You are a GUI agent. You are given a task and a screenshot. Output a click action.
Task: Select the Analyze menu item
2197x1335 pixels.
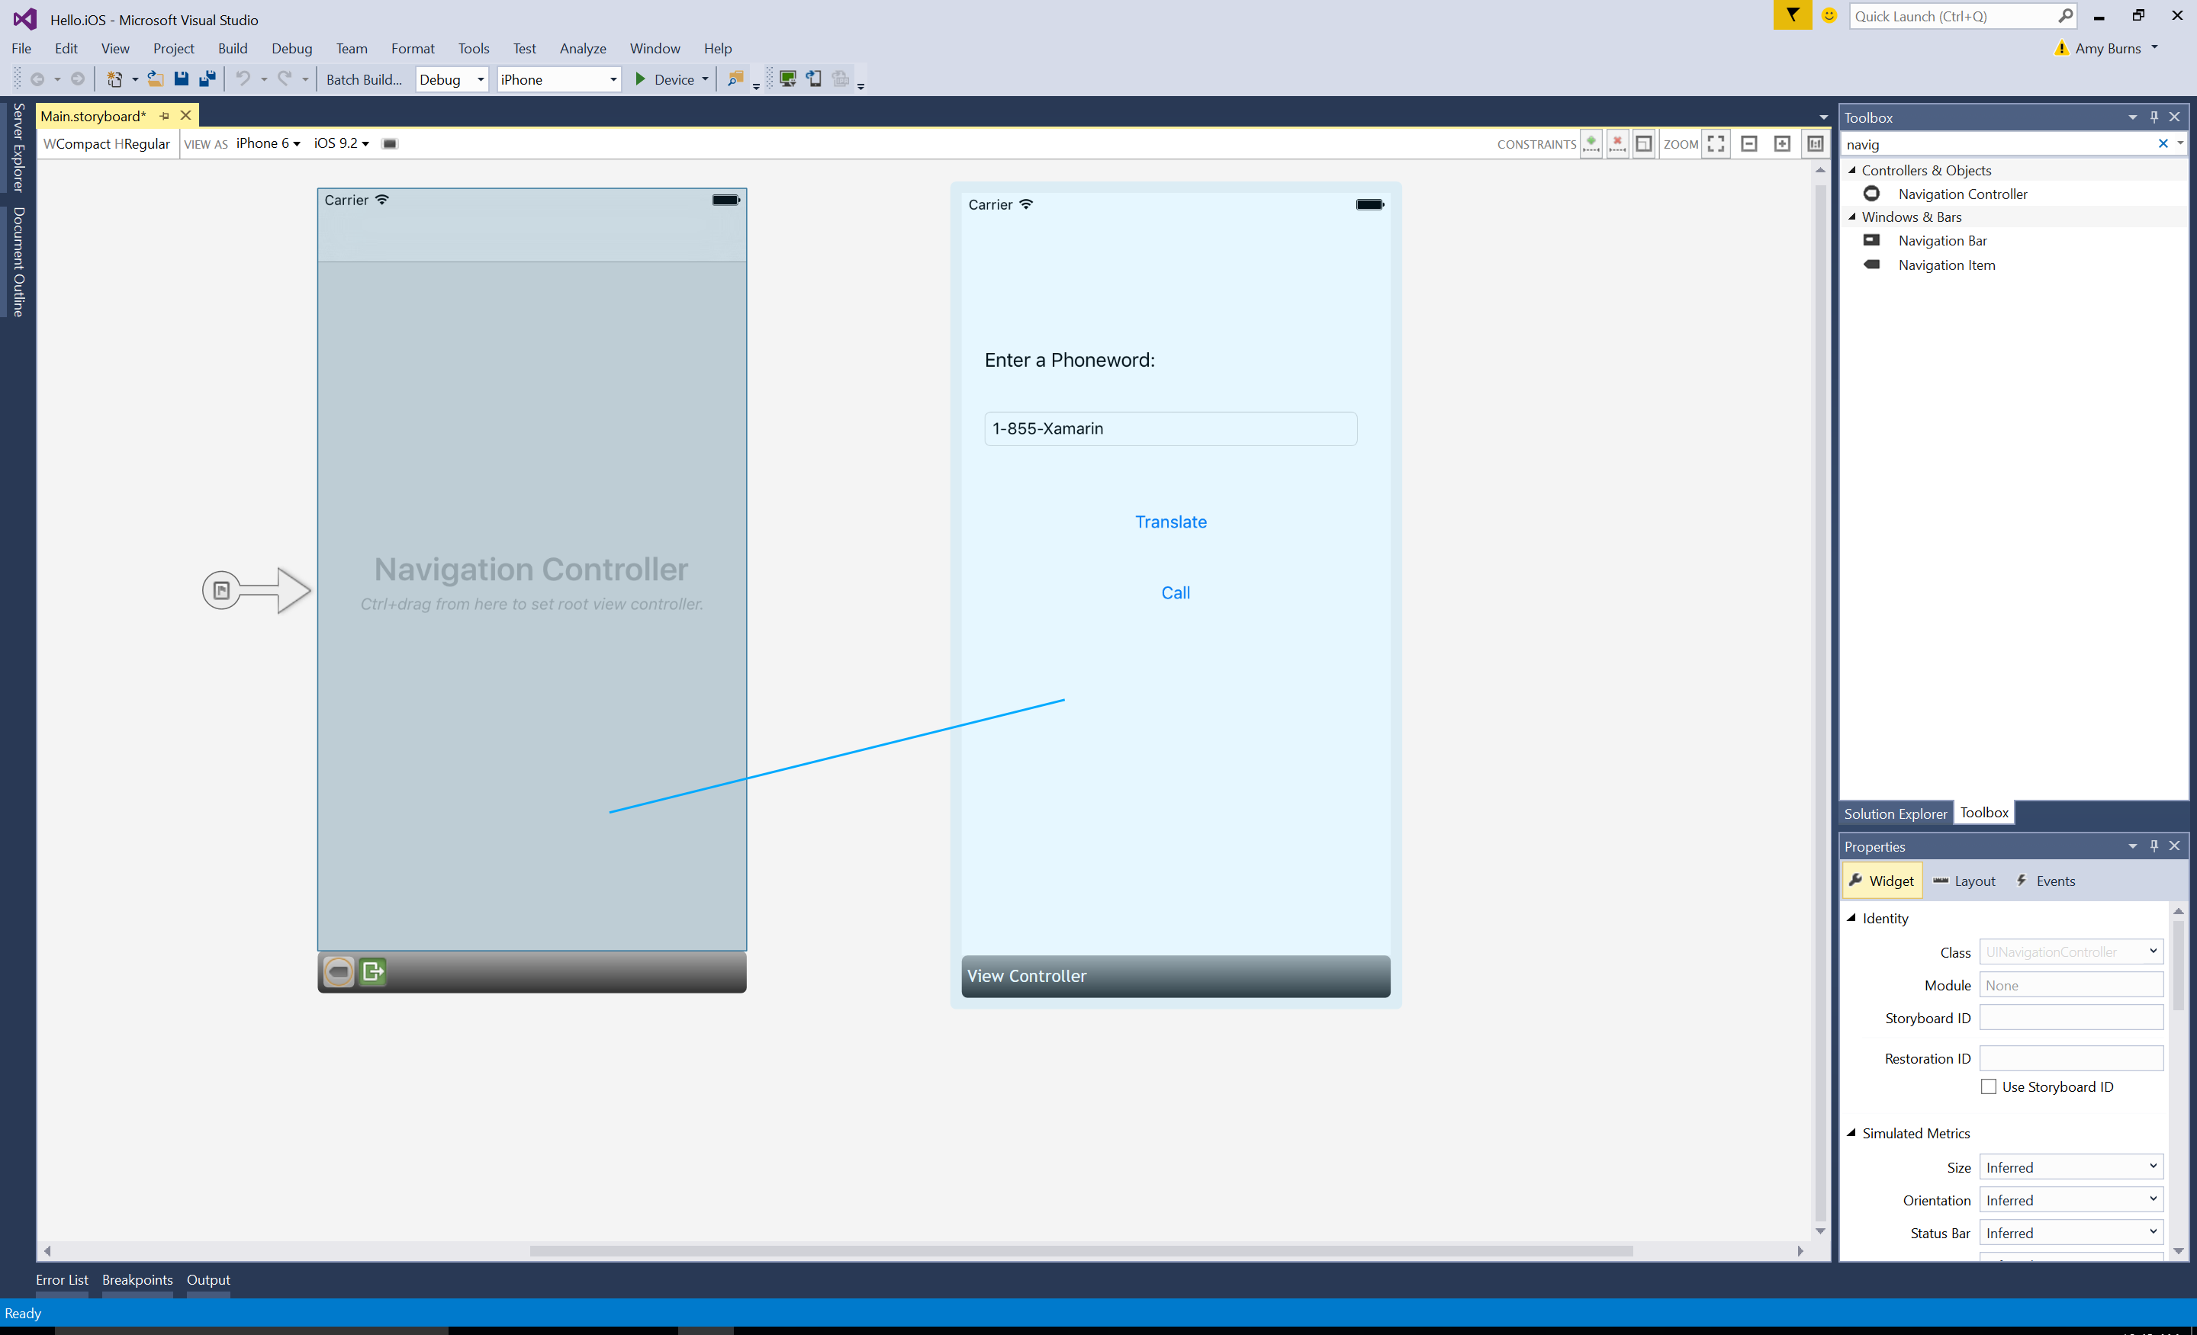[x=581, y=47]
